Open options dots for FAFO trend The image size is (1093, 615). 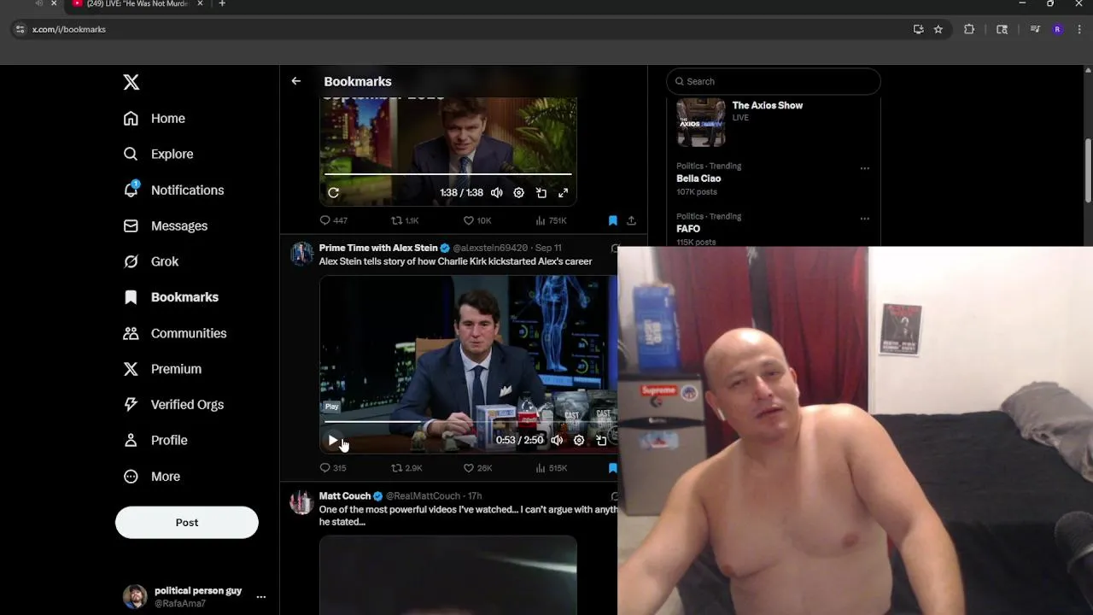[864, 219]
